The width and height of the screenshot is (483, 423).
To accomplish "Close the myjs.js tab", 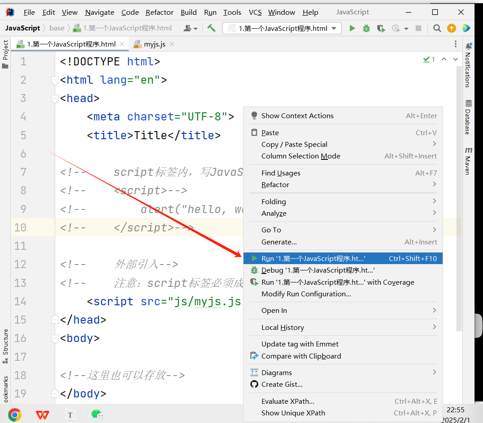I will pos(172,44).
